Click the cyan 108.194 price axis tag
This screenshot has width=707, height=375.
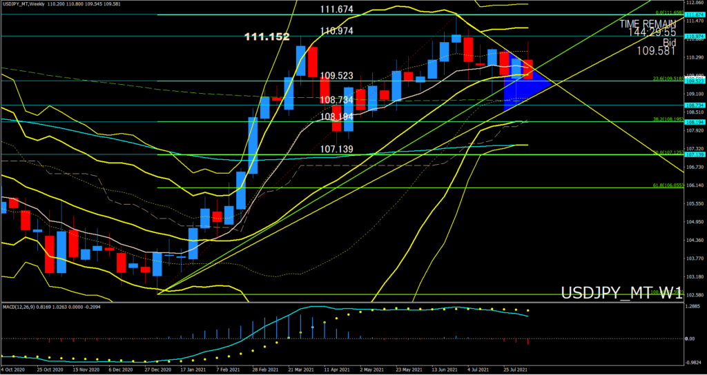[x=695, y=121]
